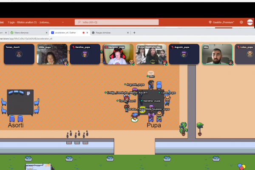The image size is (255, 170).
Task: Click the avatar icon in Karolina_pupa's tile
Action: (x=85, y=54)
